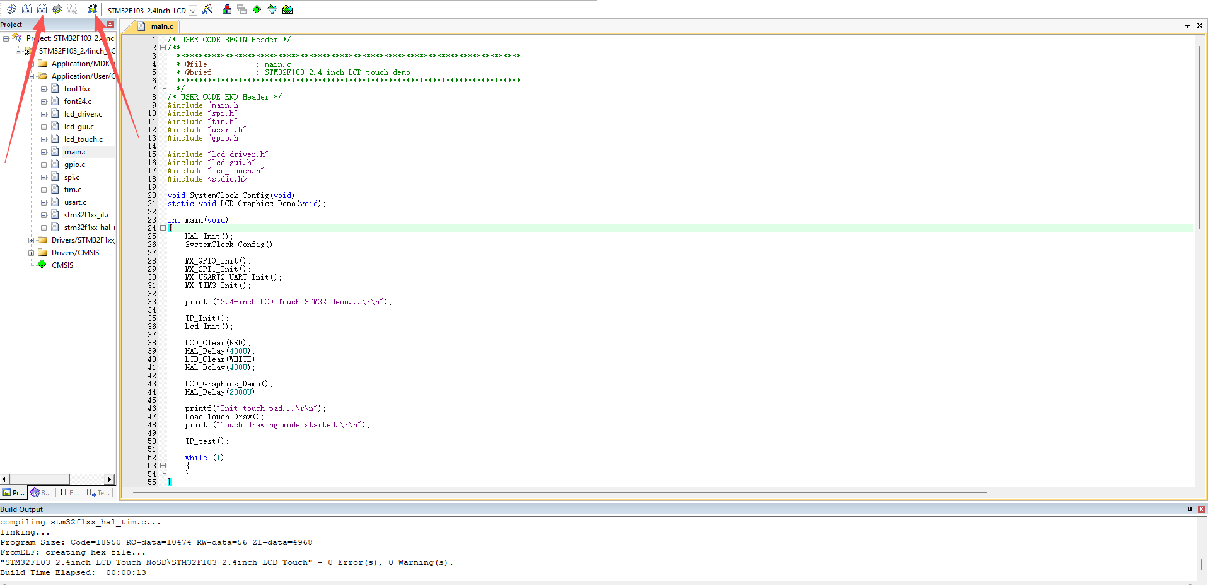Click the Select Software Packs icon
The width and height of the screenshot is (1208, 585).
point(272,9)
